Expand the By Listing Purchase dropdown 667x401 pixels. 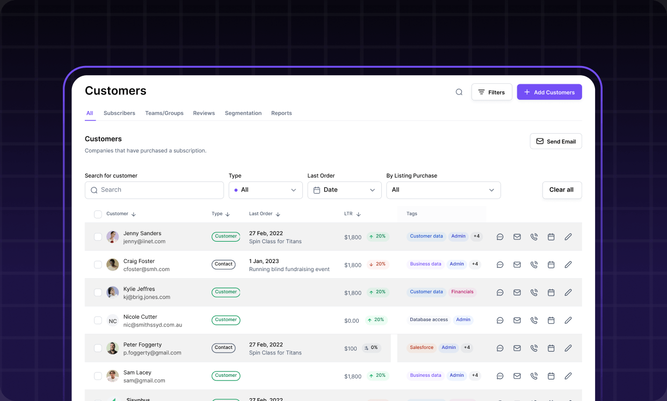tap(443, 190)
